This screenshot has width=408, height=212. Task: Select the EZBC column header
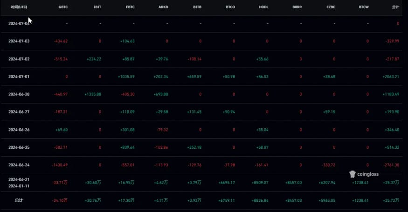[331, 7]
